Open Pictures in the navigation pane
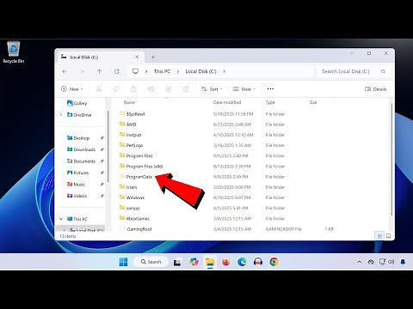The height and width of the screenshot is (309, 413). click(x=77, y=173)
